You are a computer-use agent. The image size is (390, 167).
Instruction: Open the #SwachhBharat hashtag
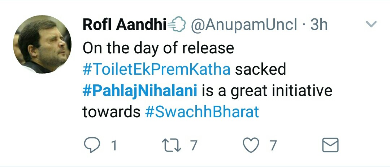point(202,112)
